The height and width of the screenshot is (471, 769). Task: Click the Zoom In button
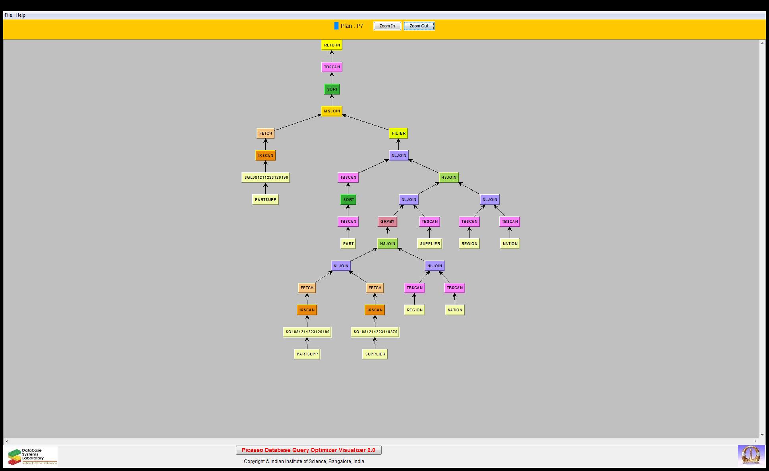(x=387, y=26)
